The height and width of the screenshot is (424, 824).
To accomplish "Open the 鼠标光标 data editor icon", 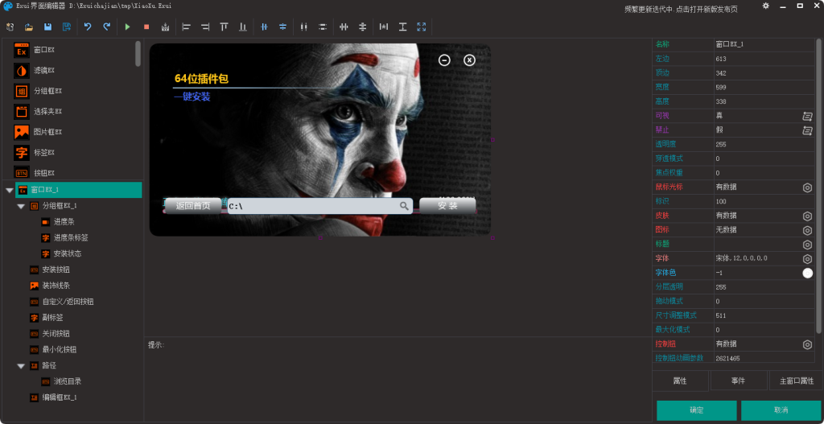I will (807, 187).
